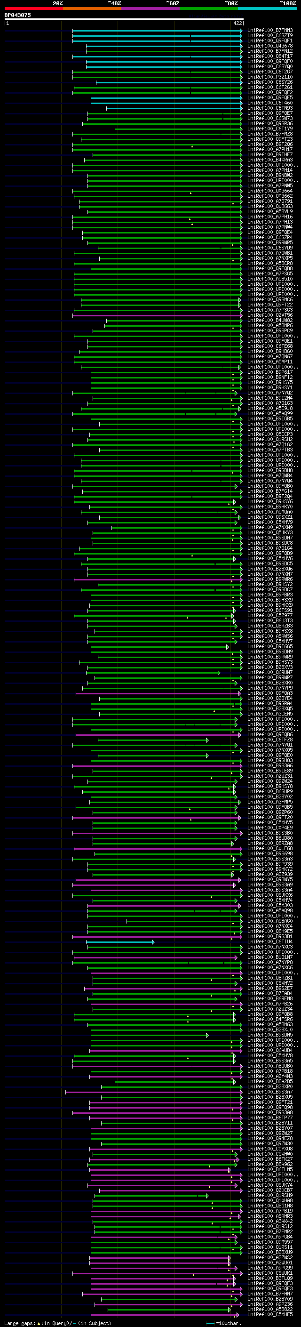Choose hit UniRef100_B8A962
The height and width of the screenshot is (1327, 301).
coord(269,1164)
